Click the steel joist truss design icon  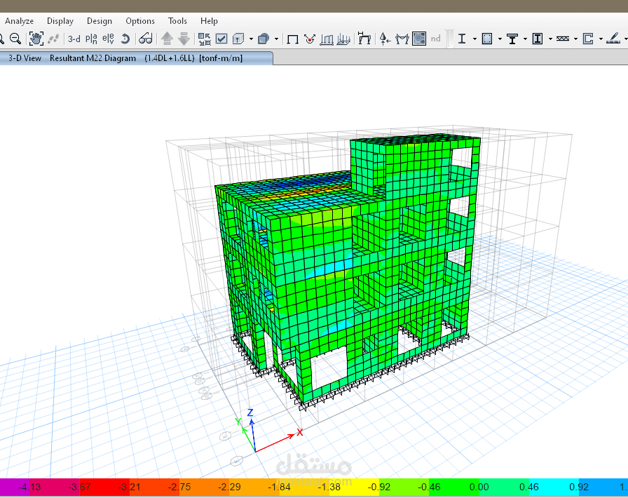click(x=563, y=39)
